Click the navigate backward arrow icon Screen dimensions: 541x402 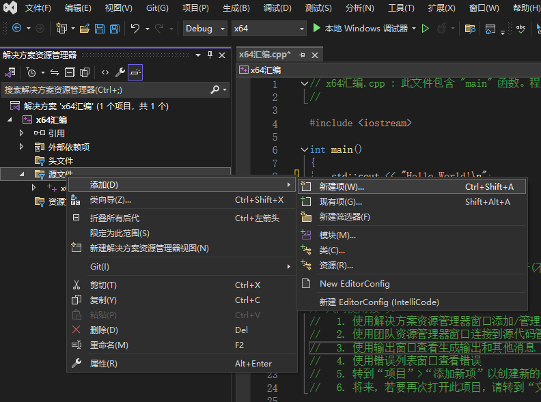tap(16, 28)
